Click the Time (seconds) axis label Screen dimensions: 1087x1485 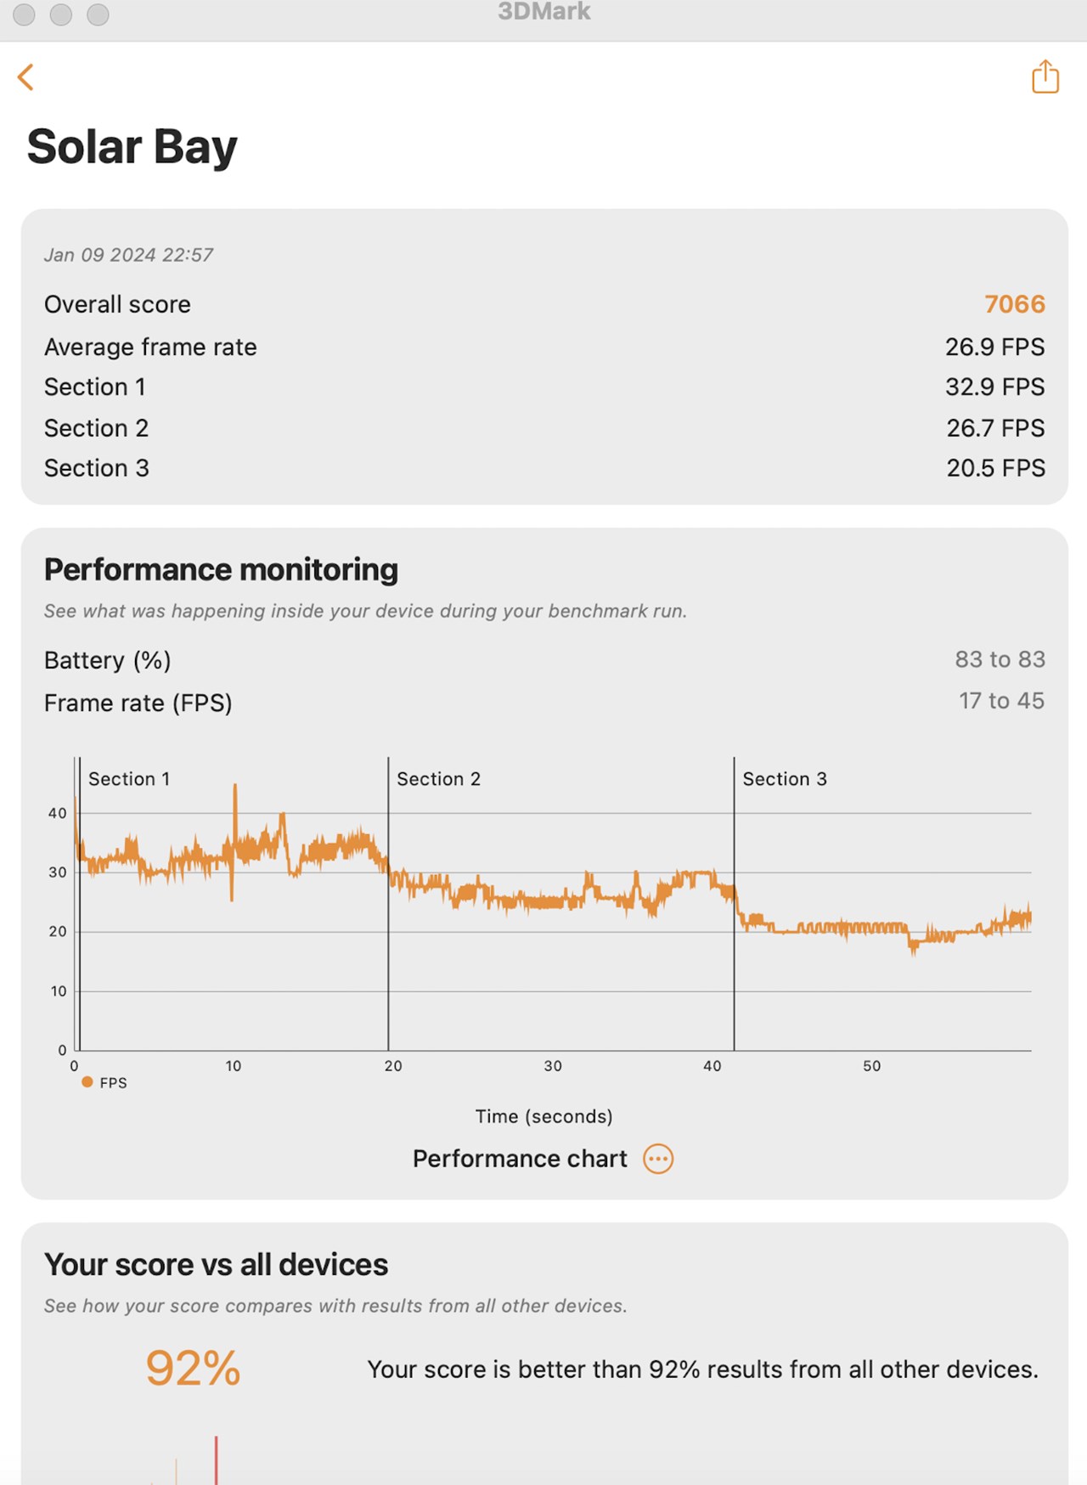point(543,1116)
